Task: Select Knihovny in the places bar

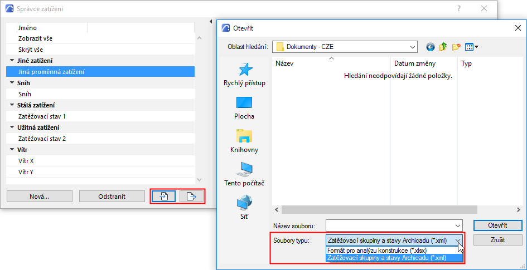Action: point(244,141)
